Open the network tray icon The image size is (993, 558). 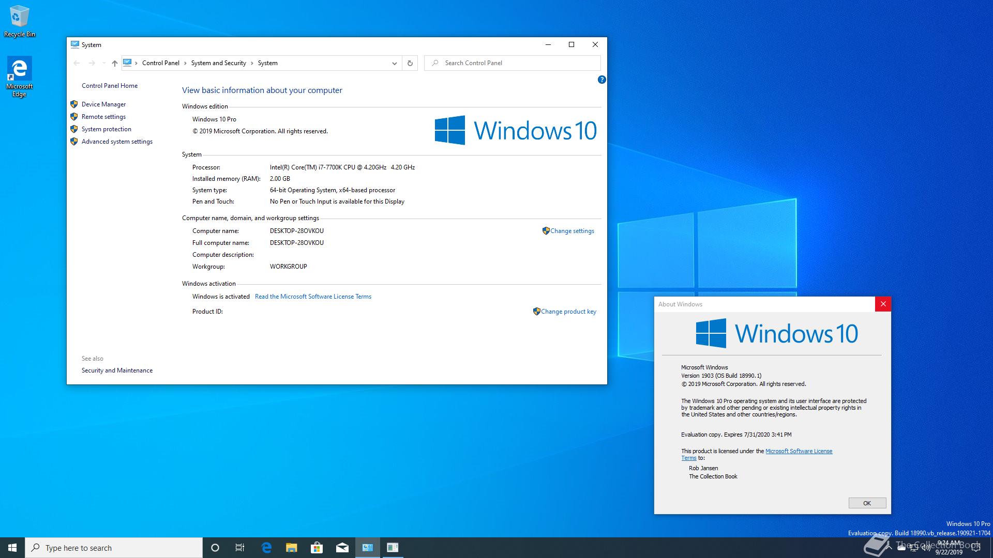pyautogui.click(x=914, y=548)
